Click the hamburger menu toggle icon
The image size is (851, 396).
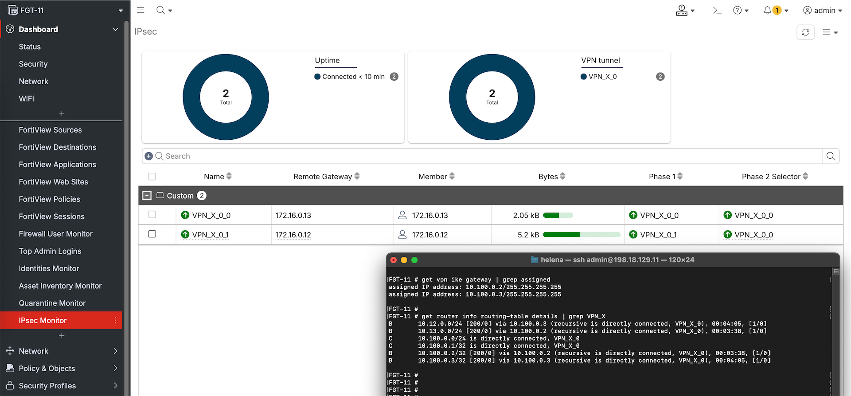(x=141, y=10)
